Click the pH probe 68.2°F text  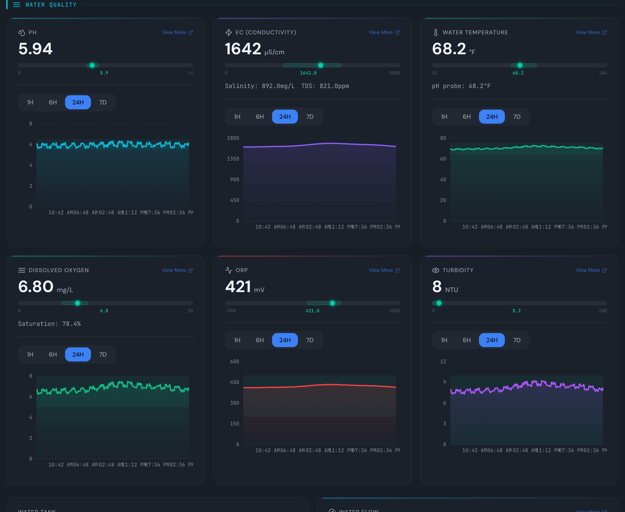click(461, 86)
